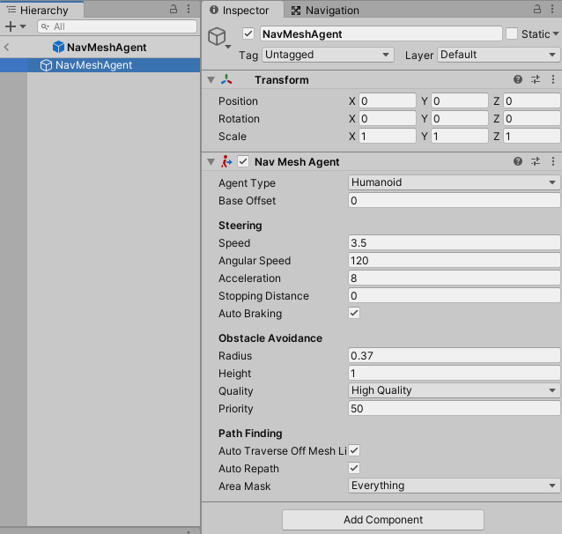Click the Acceleration field with 8

455,278
